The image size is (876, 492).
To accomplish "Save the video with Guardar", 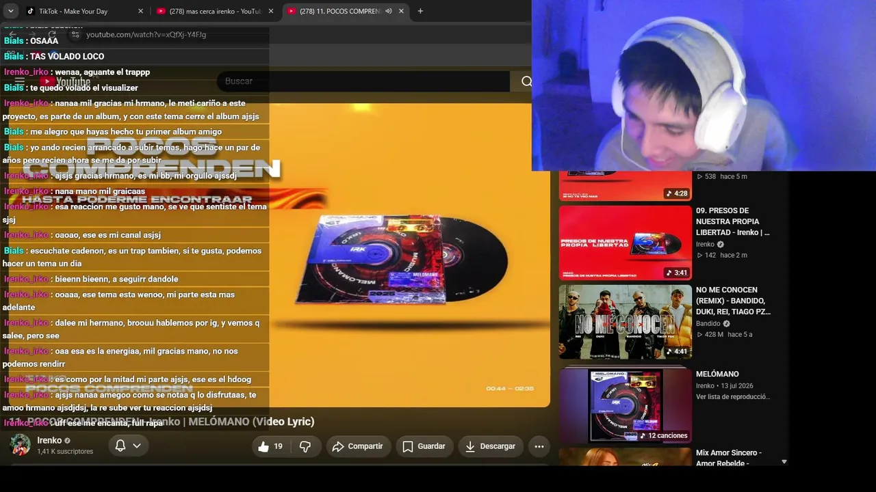I will click(424, 446).
